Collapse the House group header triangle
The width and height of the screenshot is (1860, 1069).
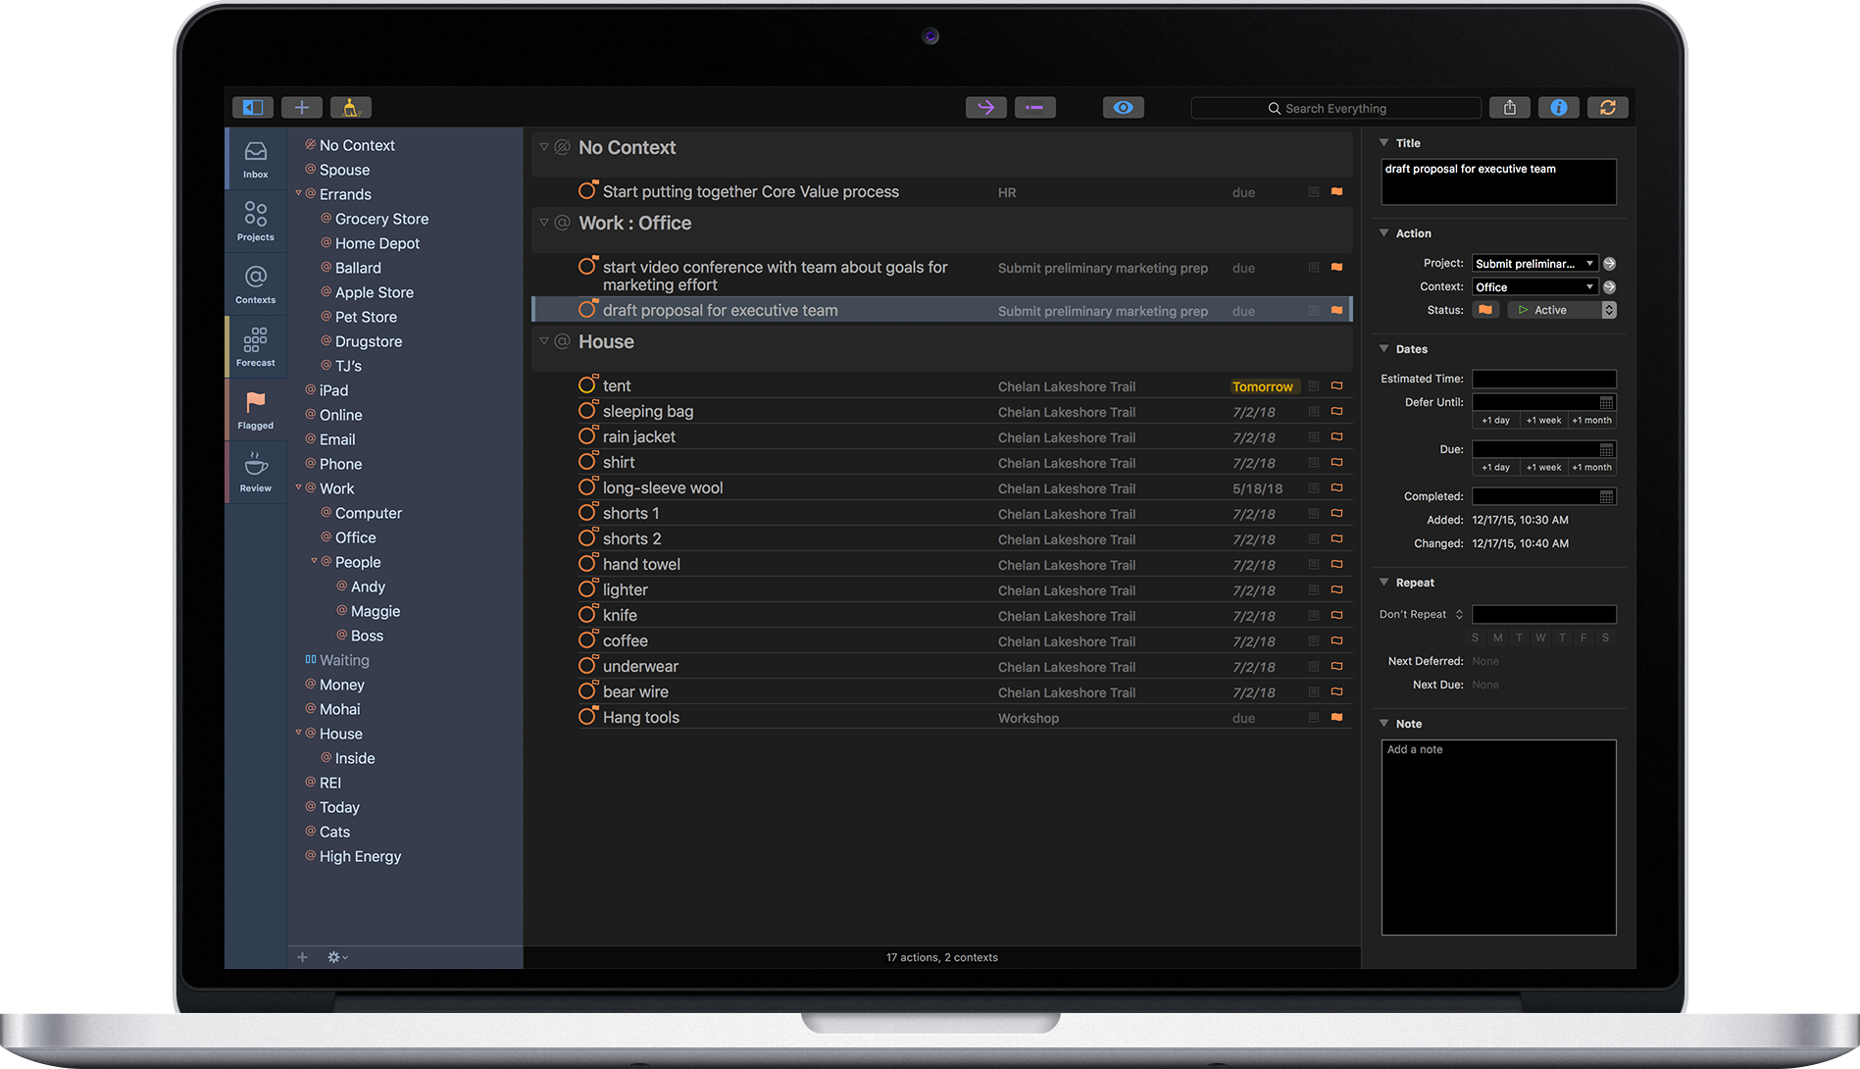pyautogui.click(x=544, y=341)
